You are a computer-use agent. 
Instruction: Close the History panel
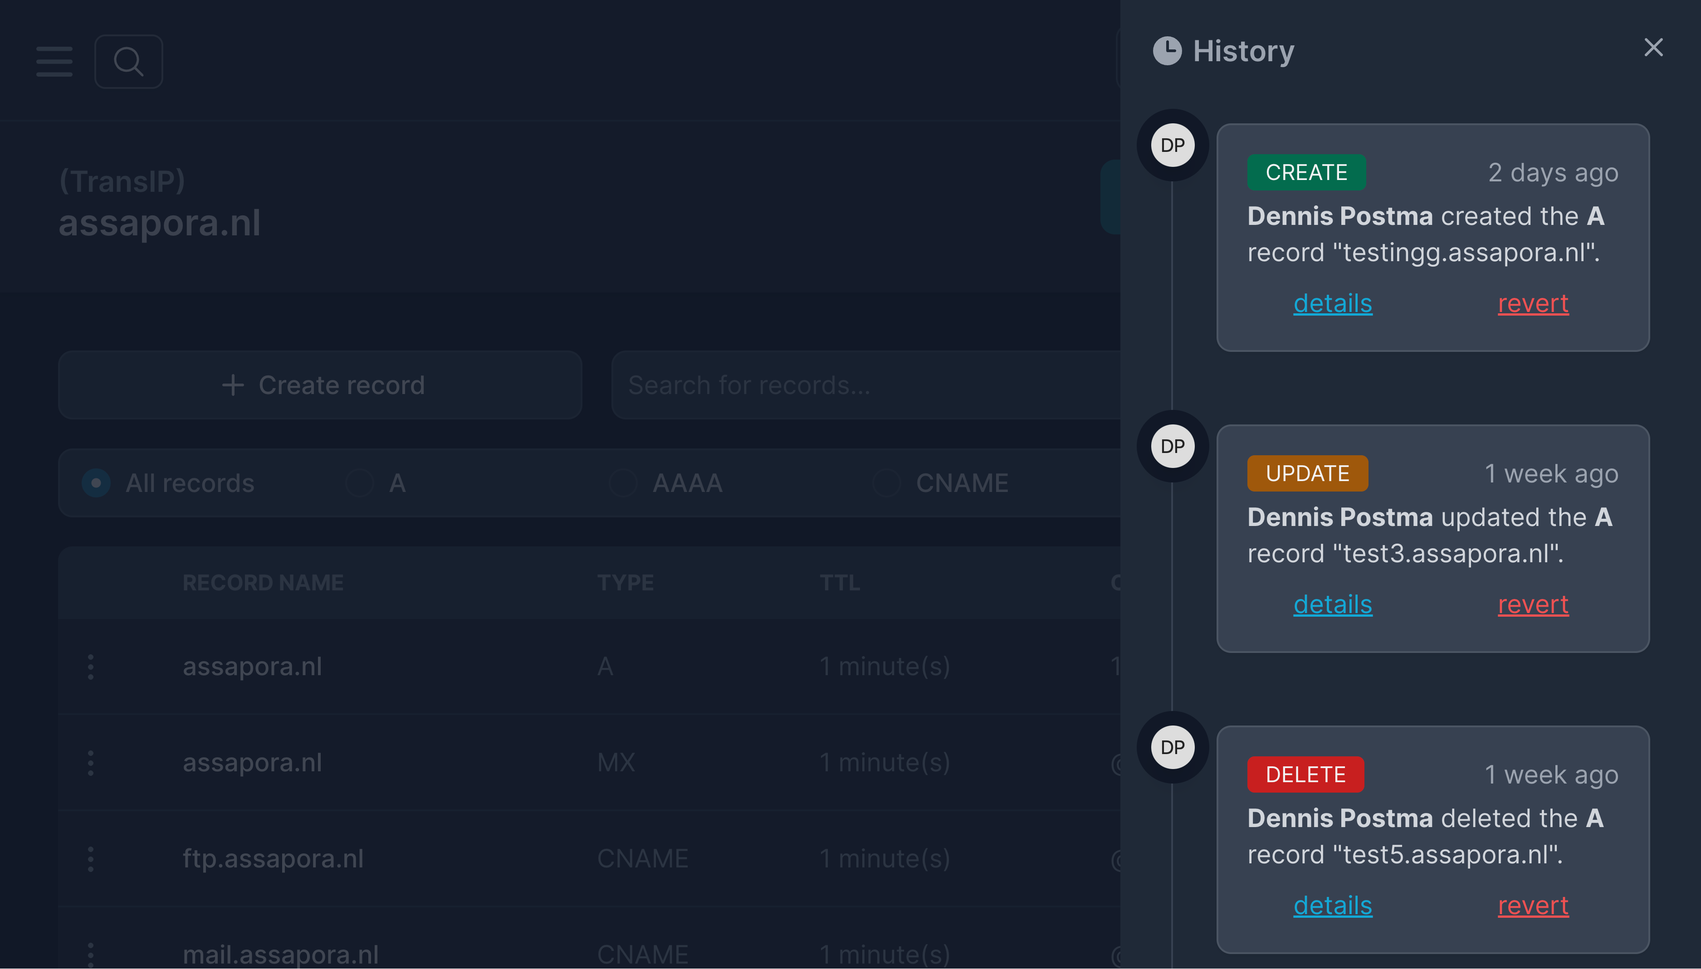pyautogui.click(x=1653, y=47)
